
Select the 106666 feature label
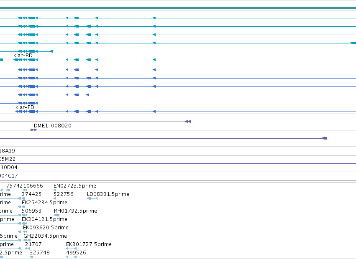click(x=33, y=186)
